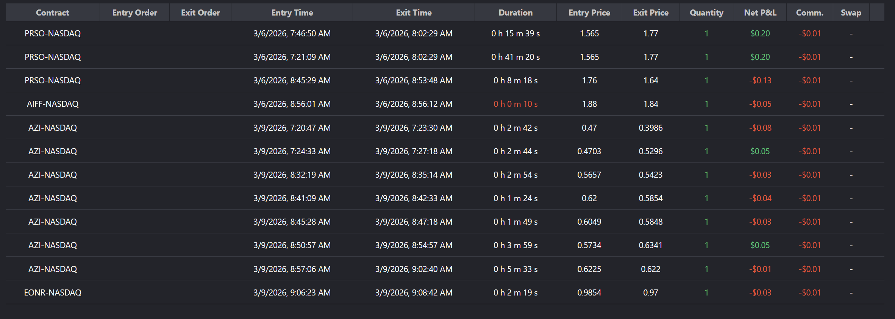Viewport: 895px width, 319px height.
Task: Click the 3/6/2026, 7:46:50 AM entry time
Action: (x=292, y=33)
